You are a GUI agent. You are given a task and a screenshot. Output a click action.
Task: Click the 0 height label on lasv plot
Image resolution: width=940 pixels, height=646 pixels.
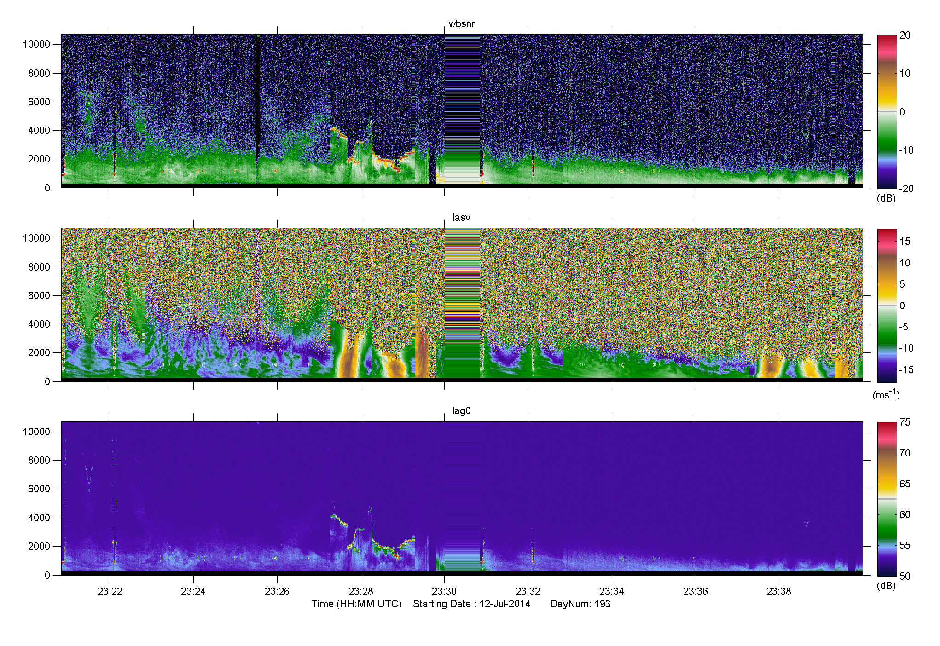47,381
